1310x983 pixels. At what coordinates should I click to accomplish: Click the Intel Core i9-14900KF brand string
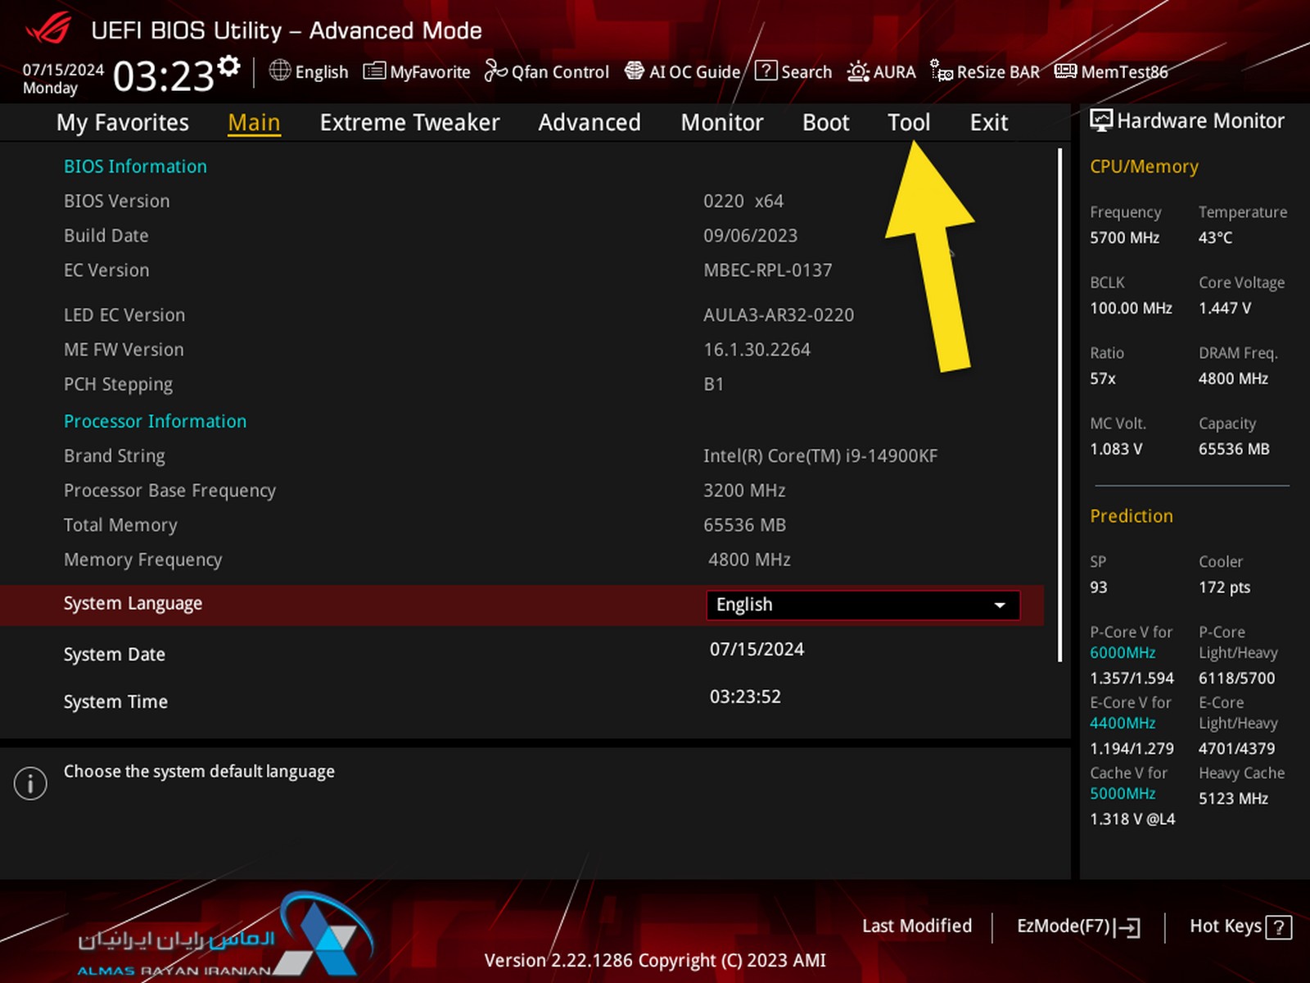(x=820, y=456)
